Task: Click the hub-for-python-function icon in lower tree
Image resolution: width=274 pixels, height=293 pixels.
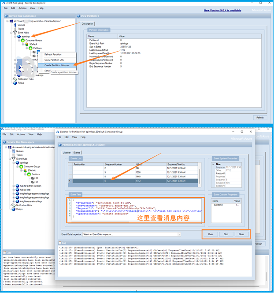Action: pos(18,186)
